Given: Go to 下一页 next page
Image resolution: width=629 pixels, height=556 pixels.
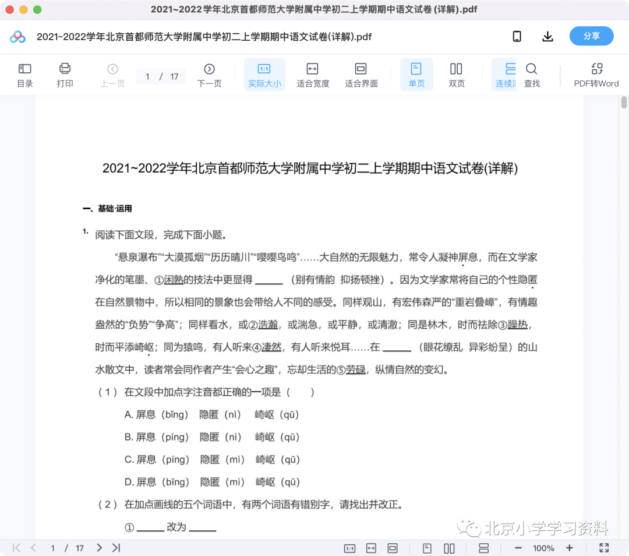Looking at the screenshot, I should click(x=209, y=75).
